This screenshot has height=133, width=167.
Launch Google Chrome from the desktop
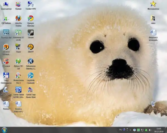[31, 18]
